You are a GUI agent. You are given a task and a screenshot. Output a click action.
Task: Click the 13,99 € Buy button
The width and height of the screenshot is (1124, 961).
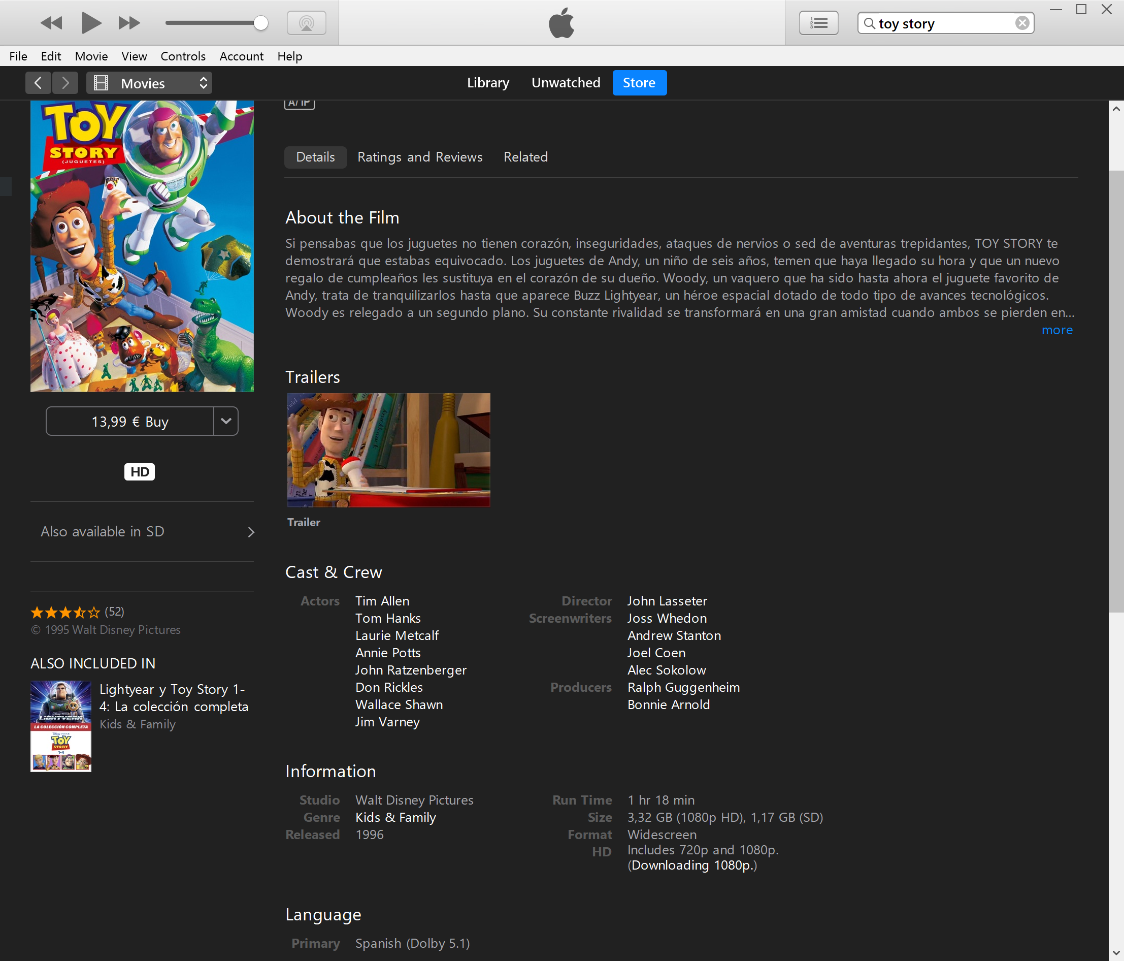click(x=129, y=422)
